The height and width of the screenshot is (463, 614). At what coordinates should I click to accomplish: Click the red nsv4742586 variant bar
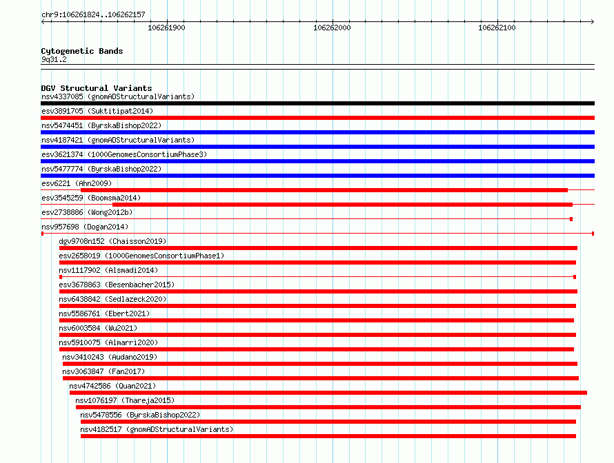tap(328, 393)
